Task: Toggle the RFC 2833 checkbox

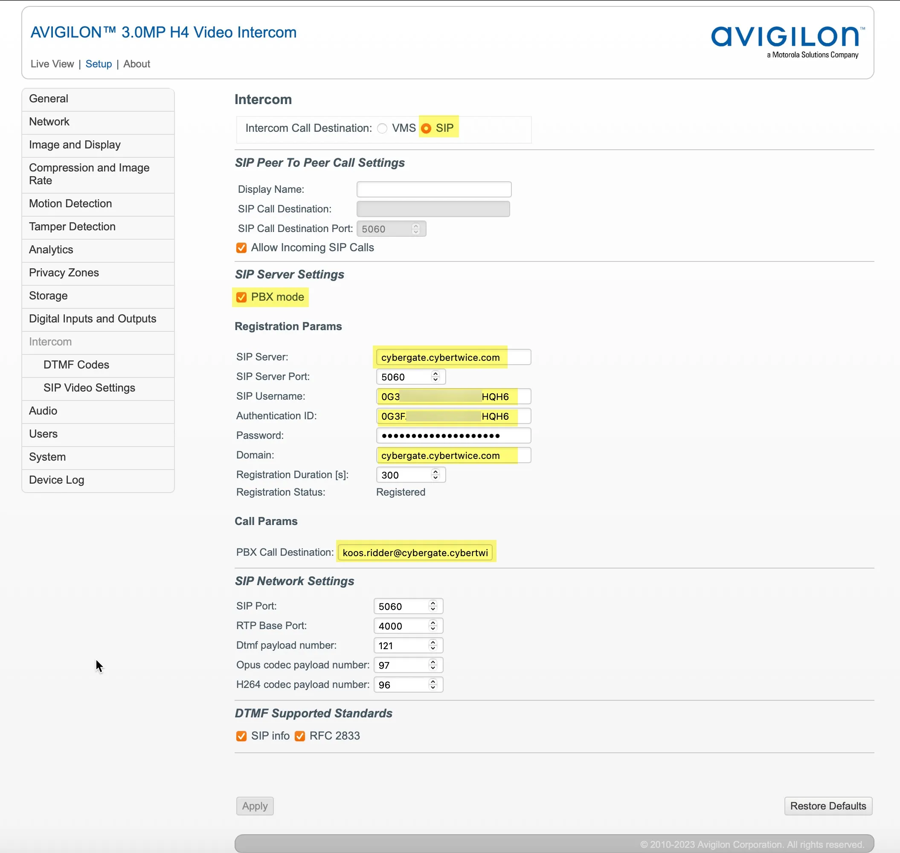Action: 300,736
